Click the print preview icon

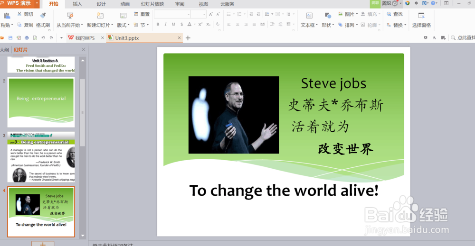(35, 38)
